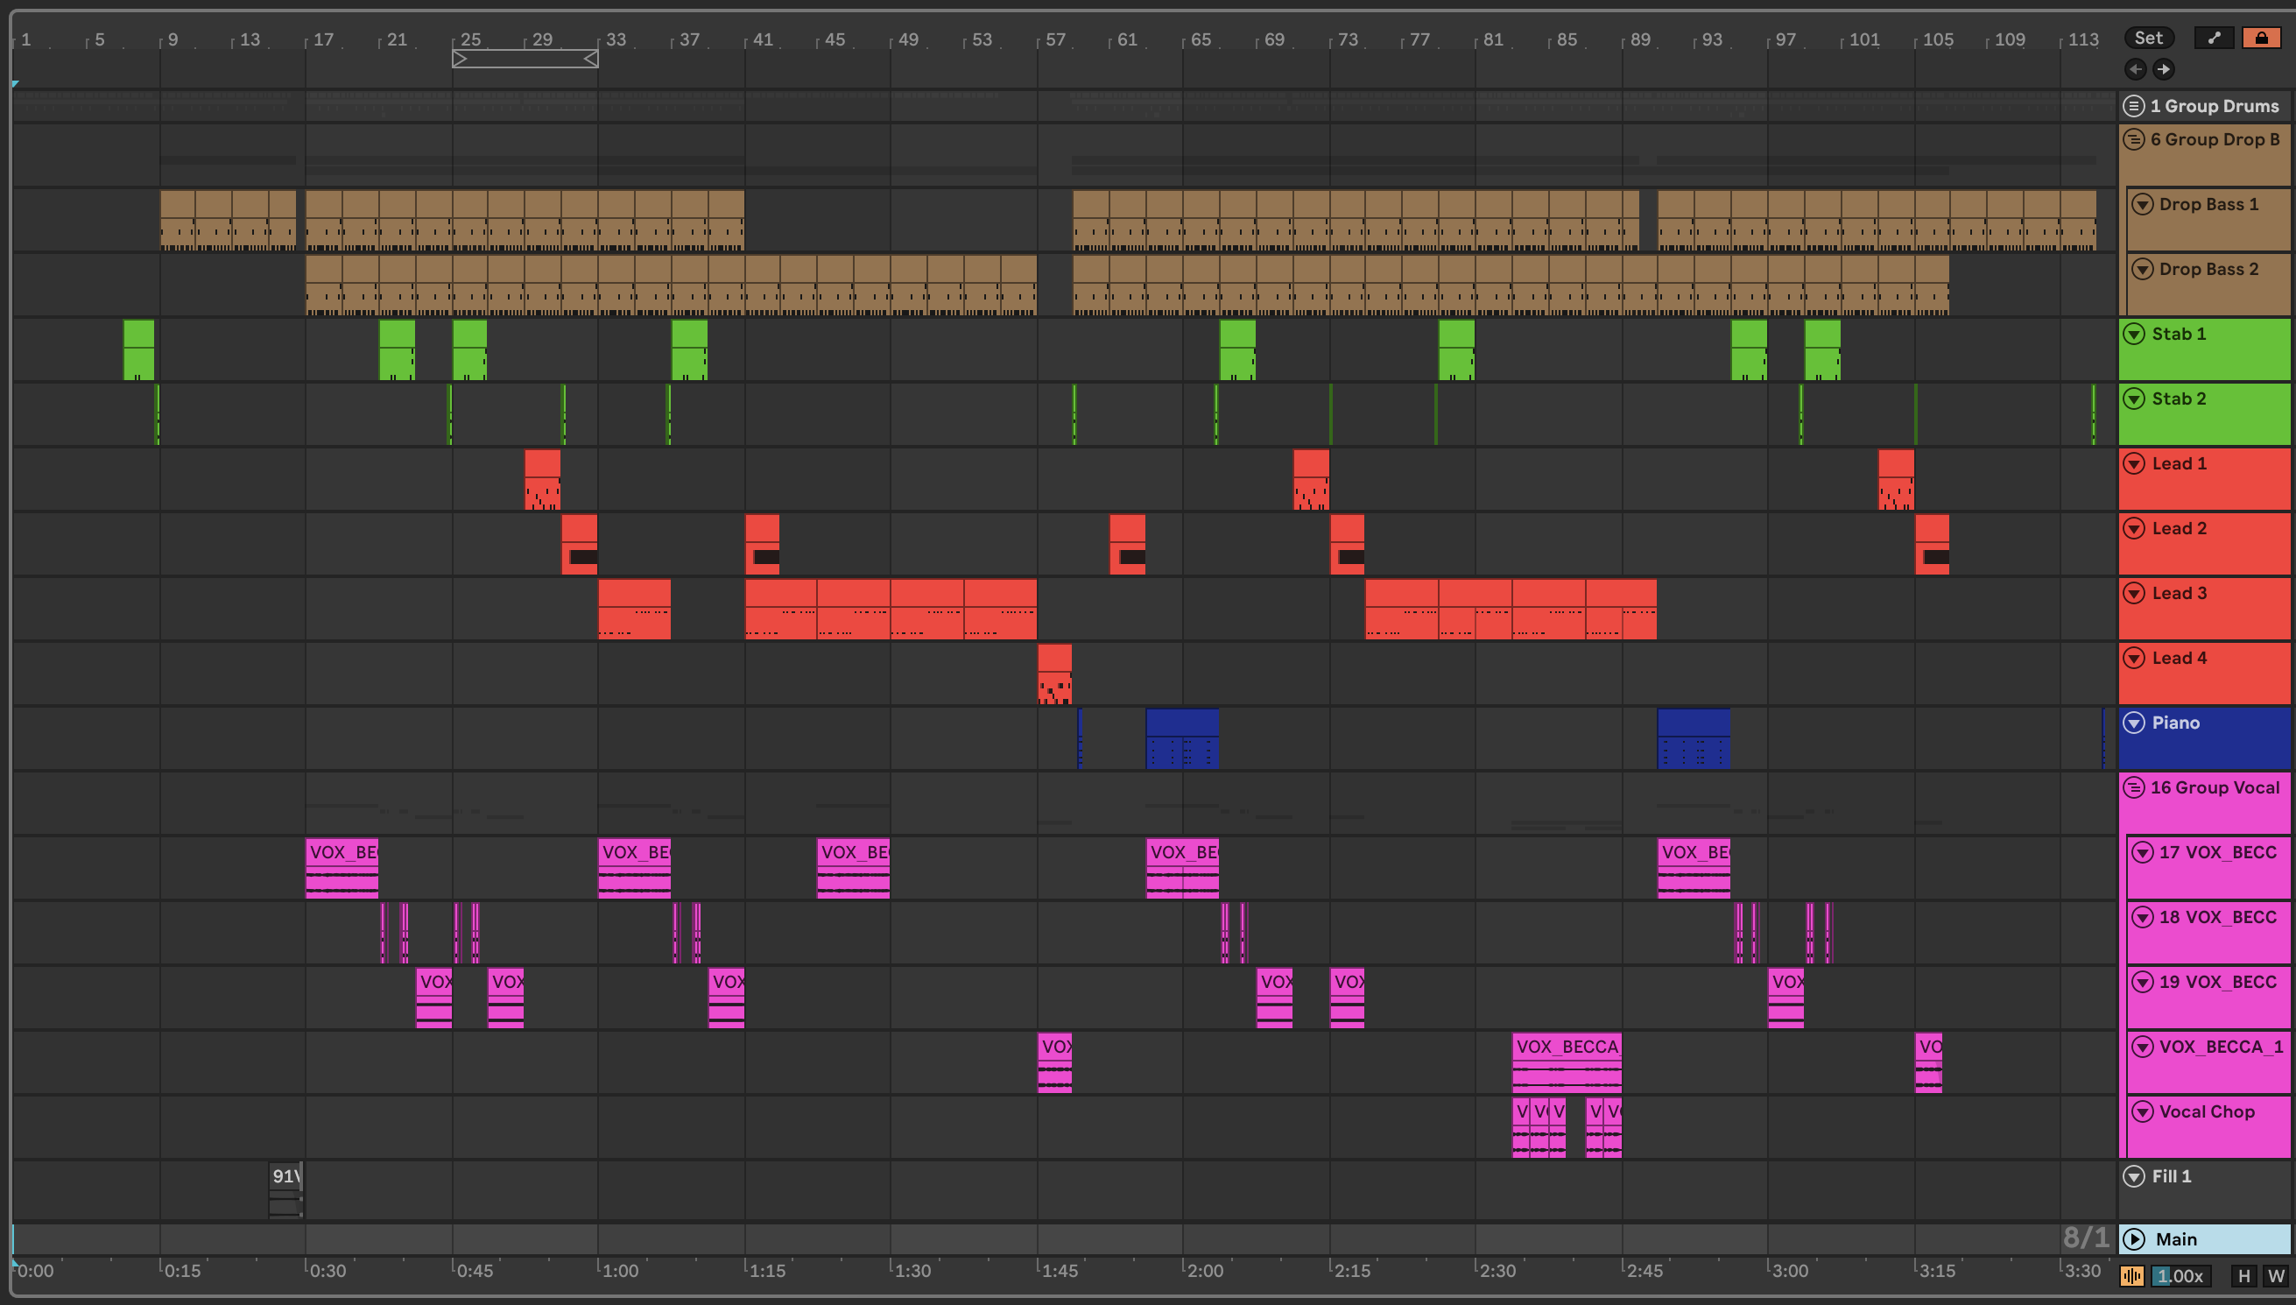Fold the Lead 3 track arrow

tap(2134, 592)
